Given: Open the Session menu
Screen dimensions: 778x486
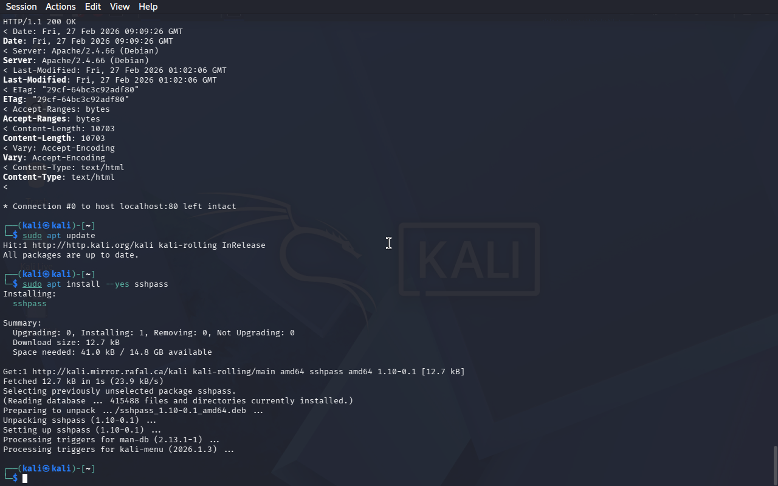Looking at the screenshot, I should tap(21, 7).
